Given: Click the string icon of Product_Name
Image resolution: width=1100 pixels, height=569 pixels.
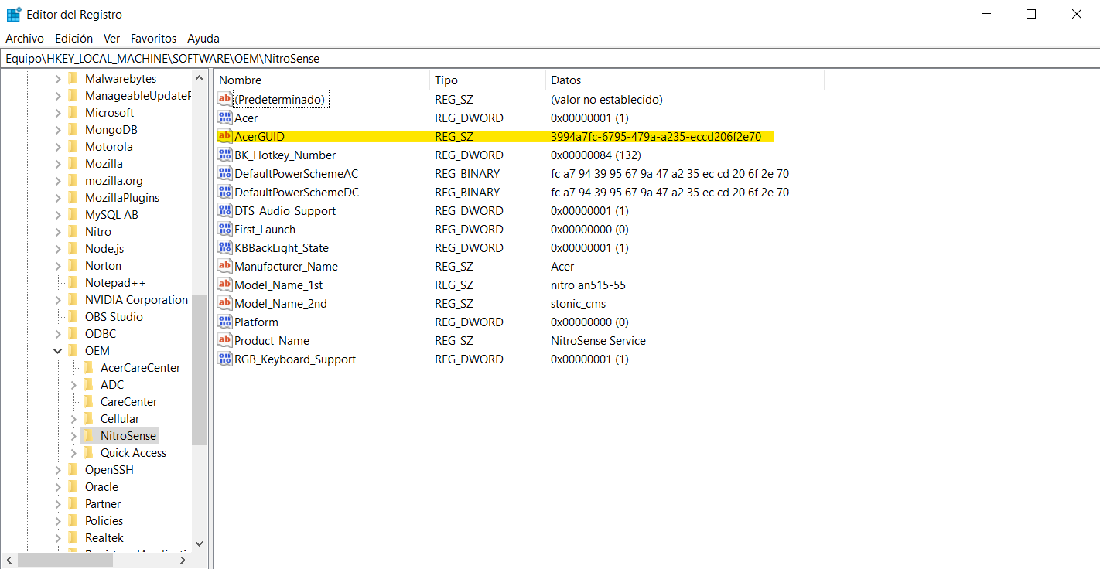Looking at the screenshot, I should pos(225,340).
